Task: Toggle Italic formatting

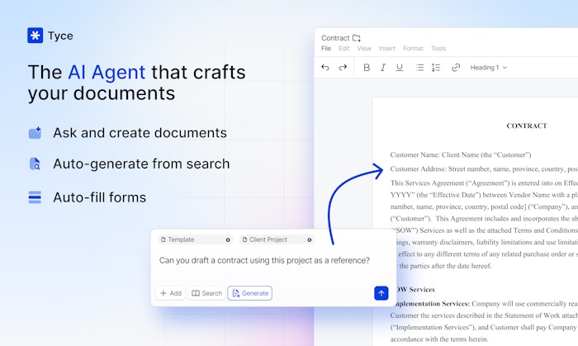Action: (x=383, y=68)
